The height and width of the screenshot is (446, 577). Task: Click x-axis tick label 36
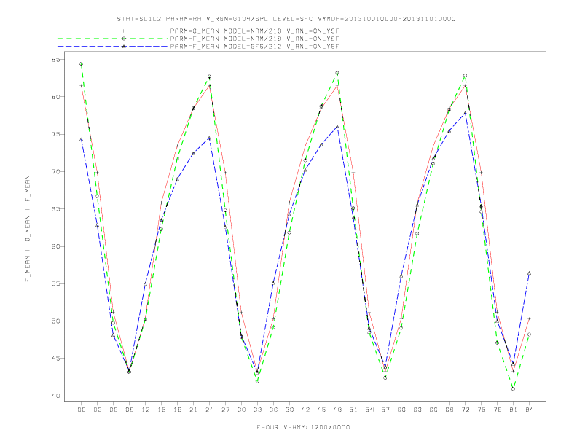click(x=273, y=410)
